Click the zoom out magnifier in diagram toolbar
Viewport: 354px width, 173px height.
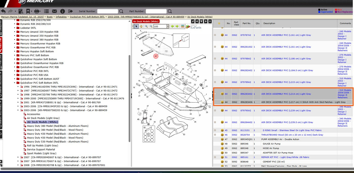point(151,26)
